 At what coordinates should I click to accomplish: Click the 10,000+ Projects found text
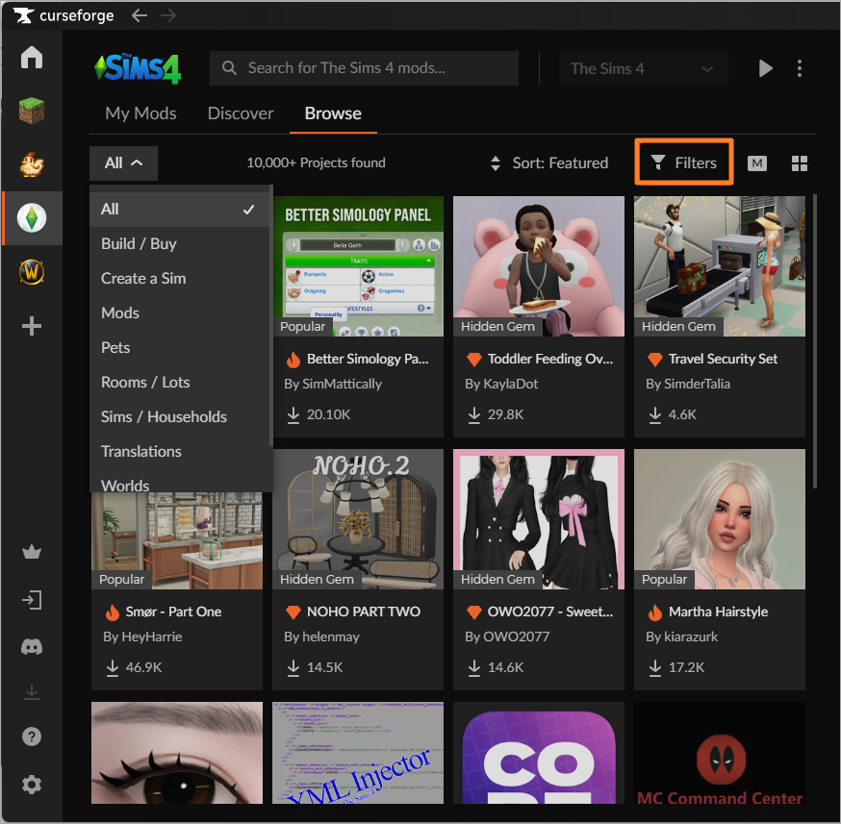pos(316,162)
